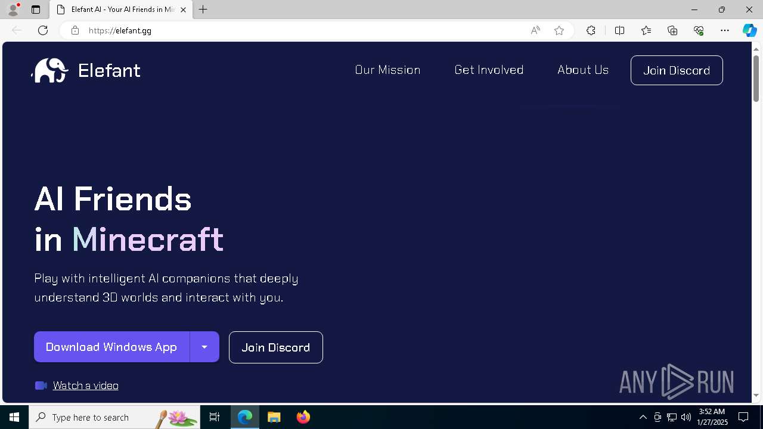Open Browser essentials heart icon
763x429 pixels.
click(x=699, y=30)
